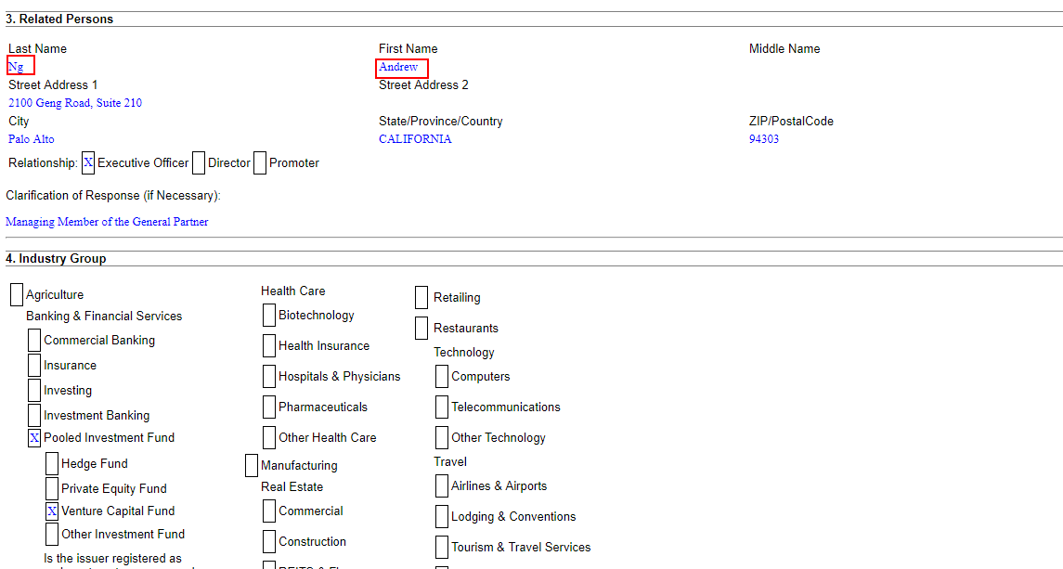Check the Biotechnology checkbox
This screenshot has height=569, width=1063.
click(269, 316)
